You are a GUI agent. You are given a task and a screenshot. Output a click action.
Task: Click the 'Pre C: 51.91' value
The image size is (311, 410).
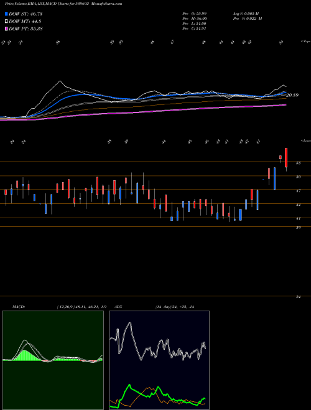point(195,29)
